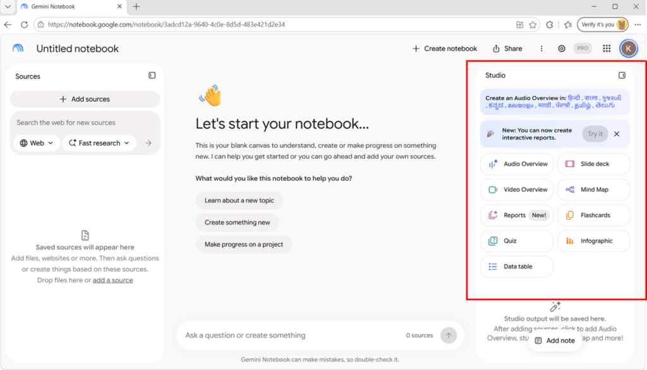Viewport: 647px width, 370px height.
Task: Bookmark this page with star icon
Action: [533, 25]
